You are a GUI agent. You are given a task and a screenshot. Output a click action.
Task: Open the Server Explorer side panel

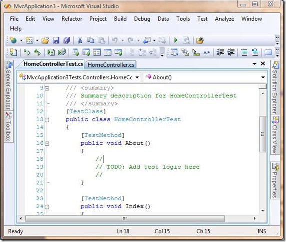coord(9,86)
